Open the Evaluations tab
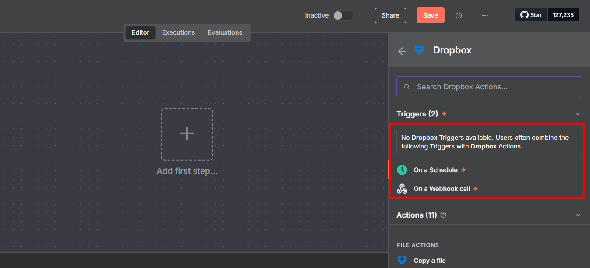Image resolution: width=590 pixels, height=268 pixels. 225,32
